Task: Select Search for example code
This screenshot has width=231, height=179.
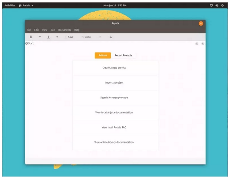Action: (115, 98)
